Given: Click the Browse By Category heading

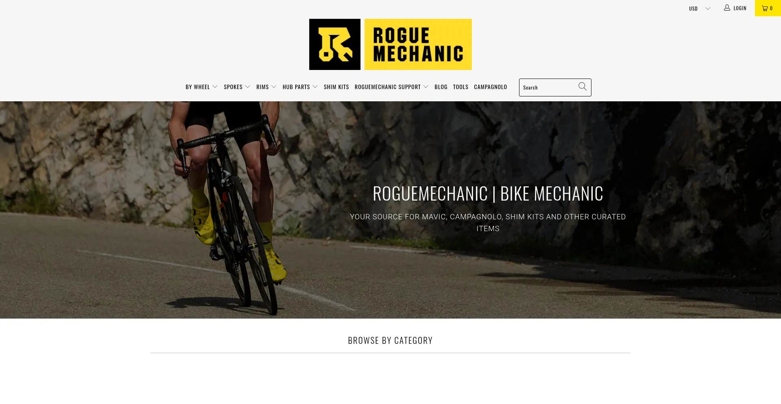Looking at the screenshot, I should click(390, 341).
